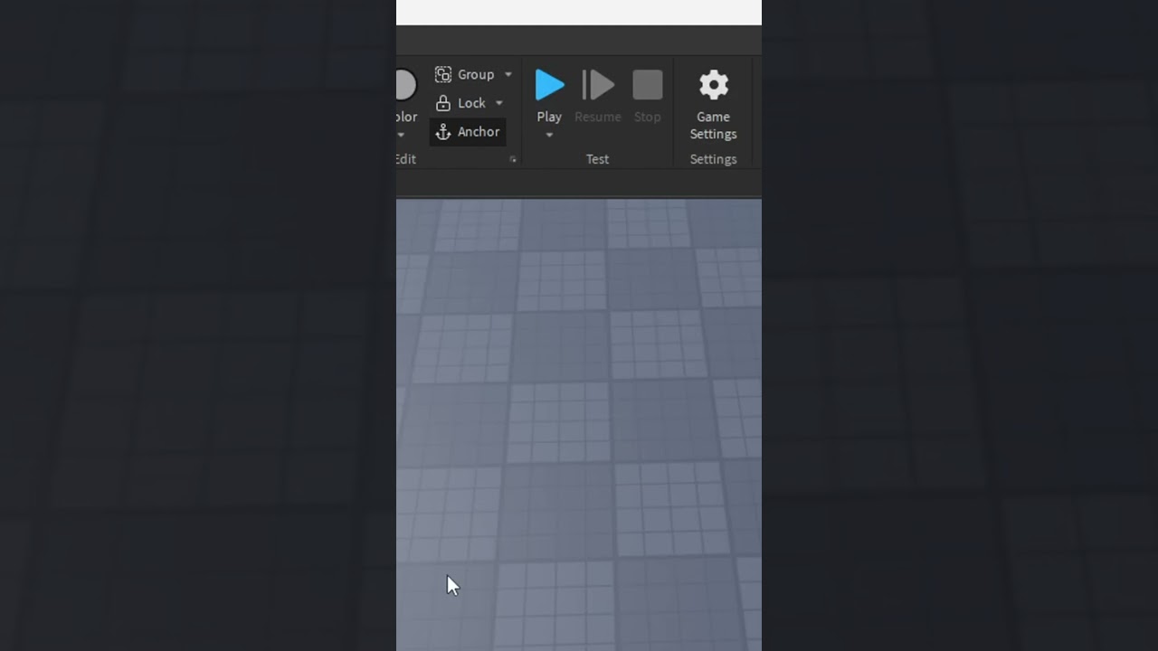Toggle the Anchor button
Viewport: 1158px width, 651px height.
(x=468, y=132)
